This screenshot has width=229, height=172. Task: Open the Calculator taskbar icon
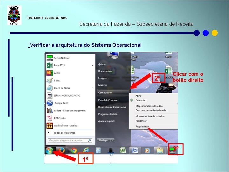(98, 150)
